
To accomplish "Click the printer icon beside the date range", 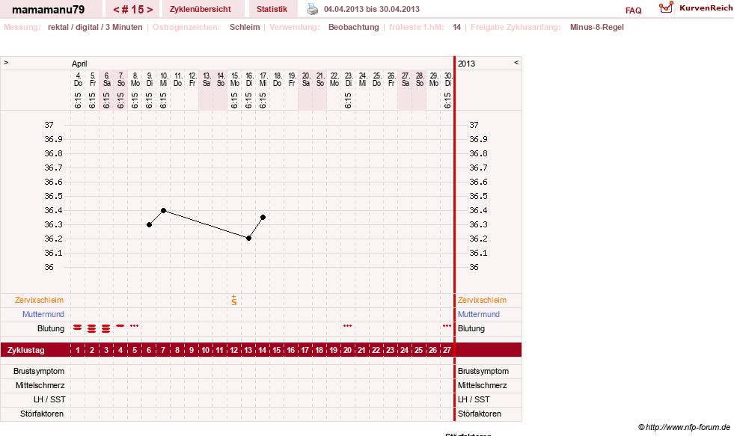I will tap(312, 9).
